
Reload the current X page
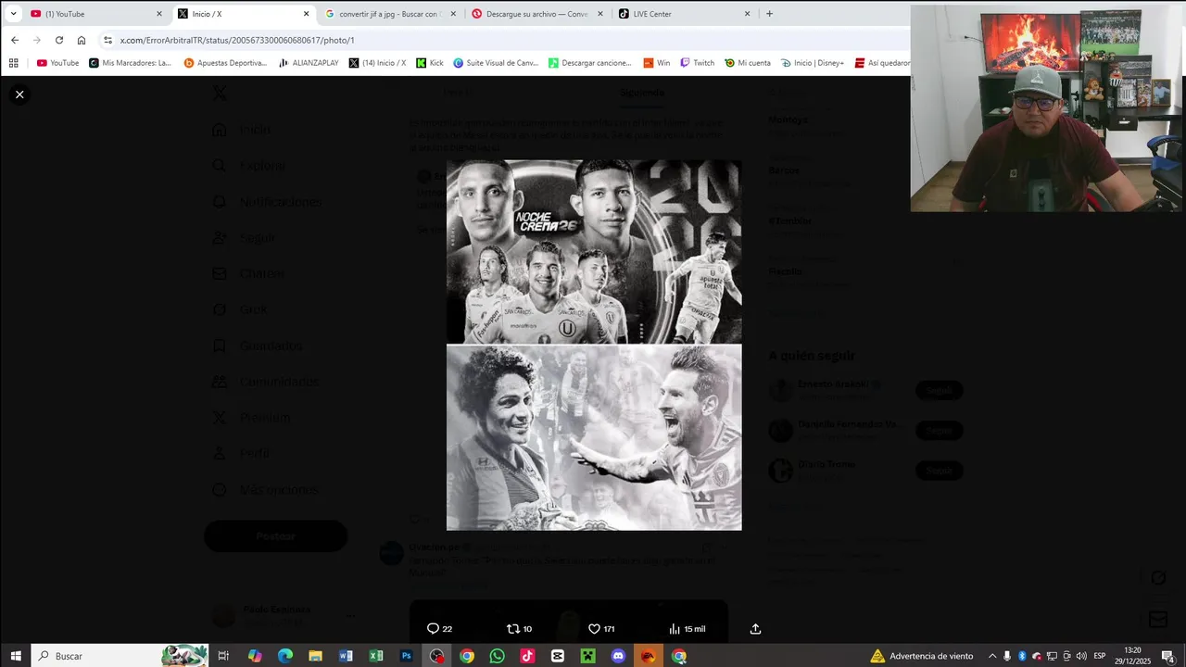click(x=59, y=40)
